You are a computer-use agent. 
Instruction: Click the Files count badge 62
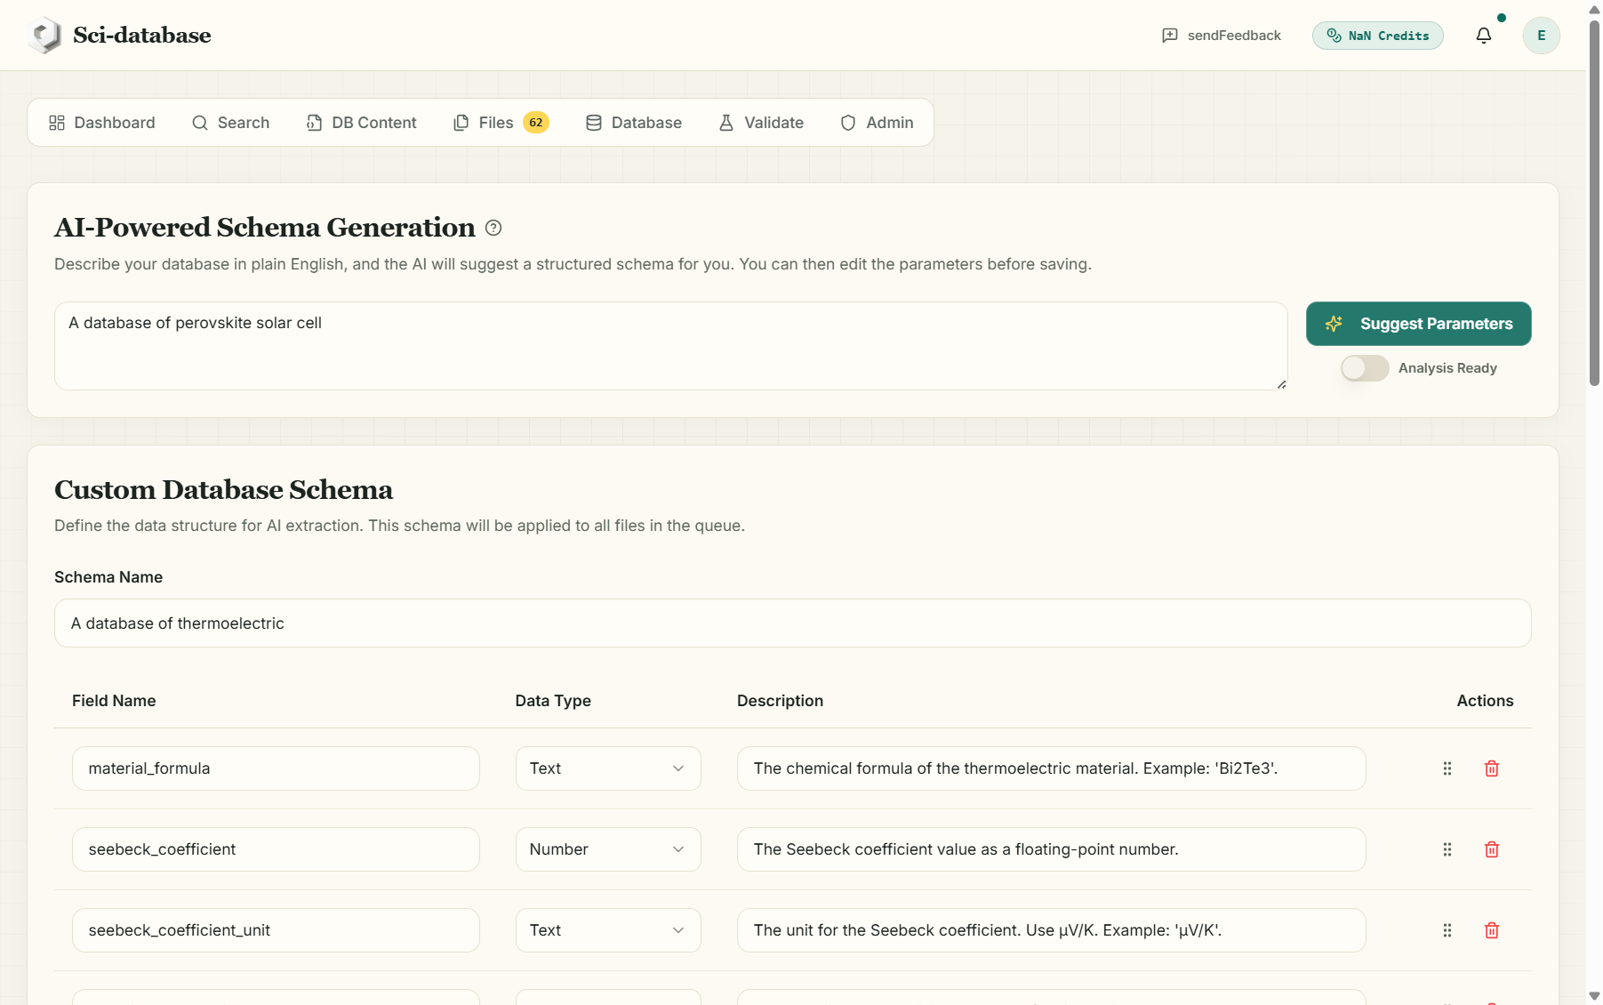tap(536, 123)
